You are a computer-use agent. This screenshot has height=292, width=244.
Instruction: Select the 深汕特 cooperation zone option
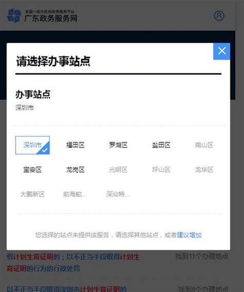(x=118, y=194)
